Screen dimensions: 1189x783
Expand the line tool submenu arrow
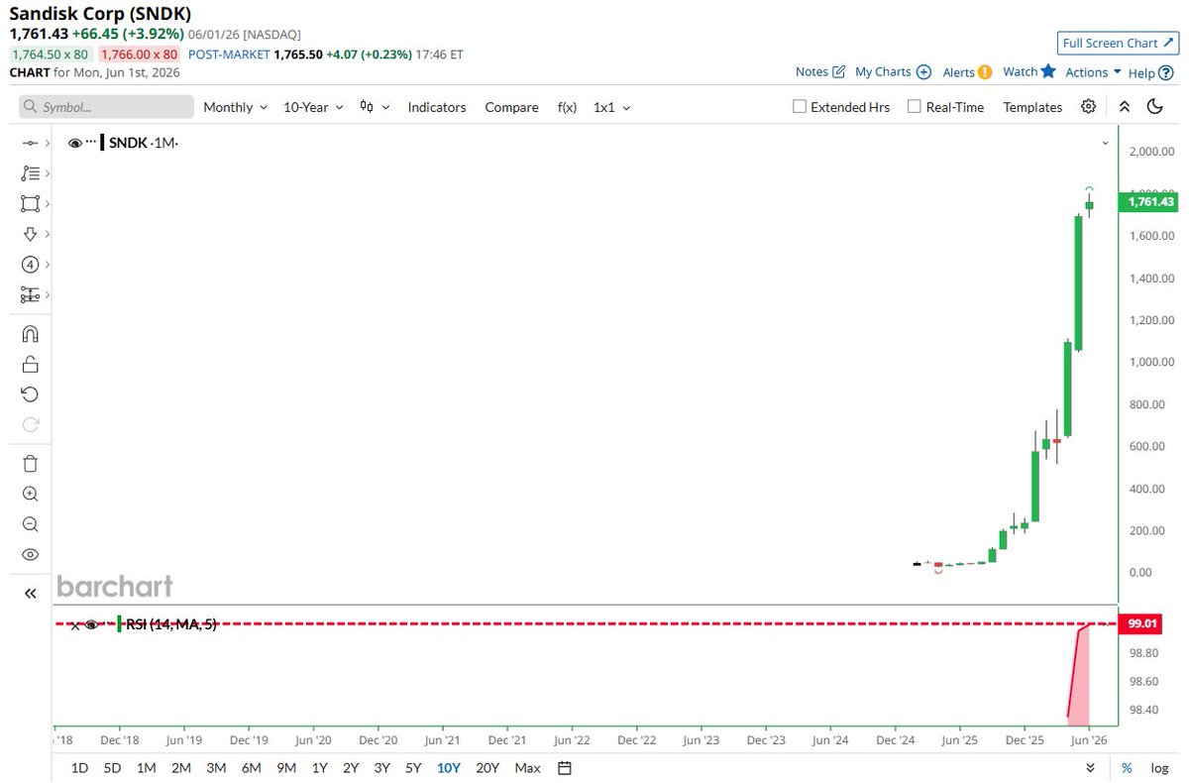coord(47,144)
